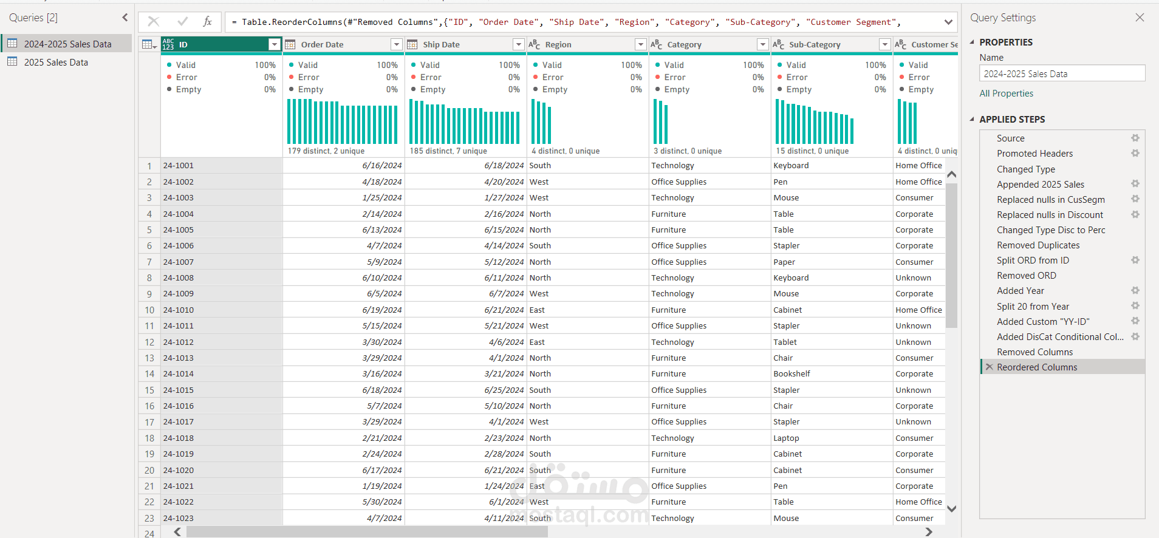Collapse the APPLIED STEPS section
Screen dimensions: 1159x538
pos(972,119)
